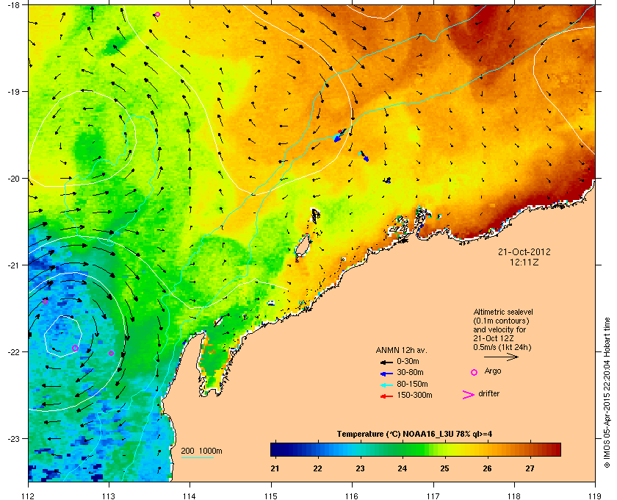The height and width of the screenshot is (500, 617).
Task: Click the cyan 80-150m arrow legend symbol
Action: (x=386, y=385)
